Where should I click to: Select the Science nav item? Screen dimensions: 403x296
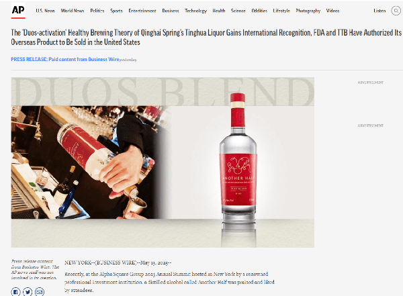[x=238, y=11]
